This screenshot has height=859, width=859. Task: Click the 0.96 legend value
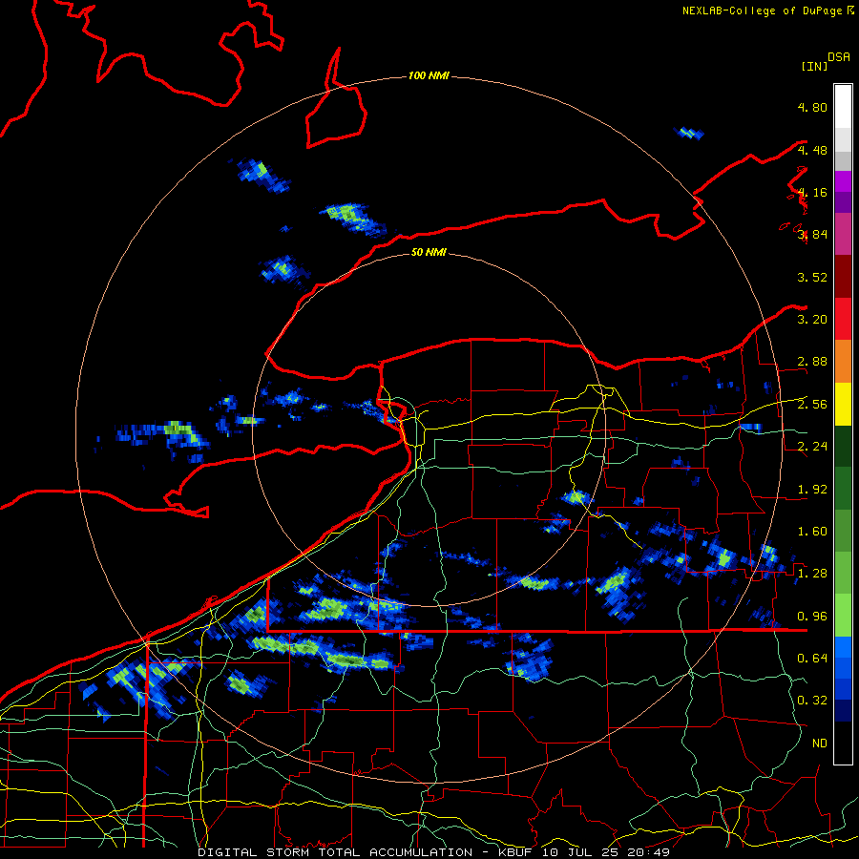pyautogui.click(x=812, y=617)
